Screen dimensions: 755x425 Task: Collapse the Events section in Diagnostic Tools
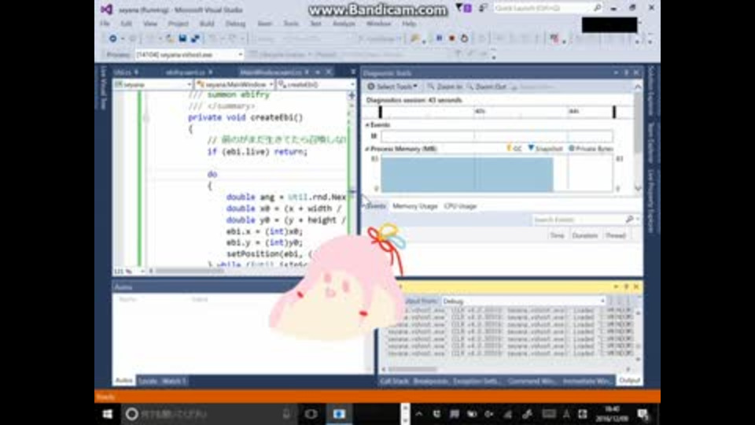click(x=367, y=125)
